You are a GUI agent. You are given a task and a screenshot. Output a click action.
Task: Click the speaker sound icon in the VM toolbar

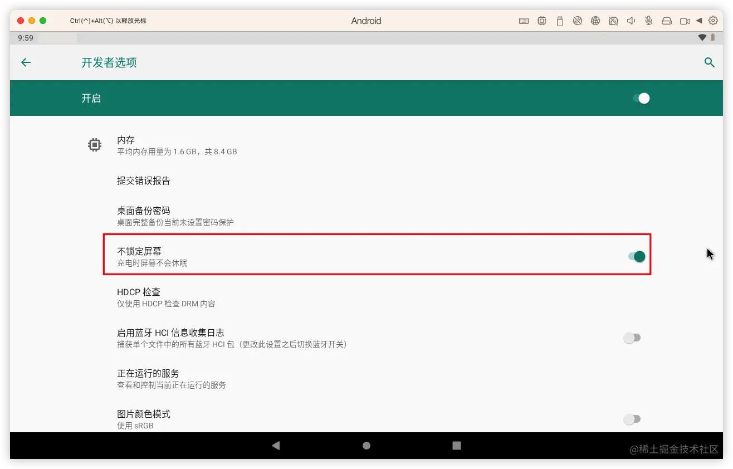point(631,21)
